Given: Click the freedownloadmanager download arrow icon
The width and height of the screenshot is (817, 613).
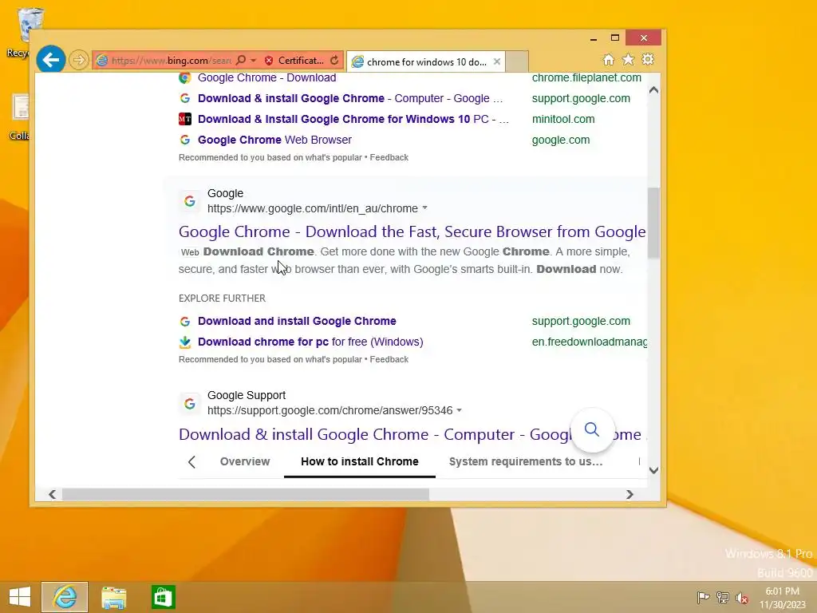Looking at the screenshot, I should [184, 342].
